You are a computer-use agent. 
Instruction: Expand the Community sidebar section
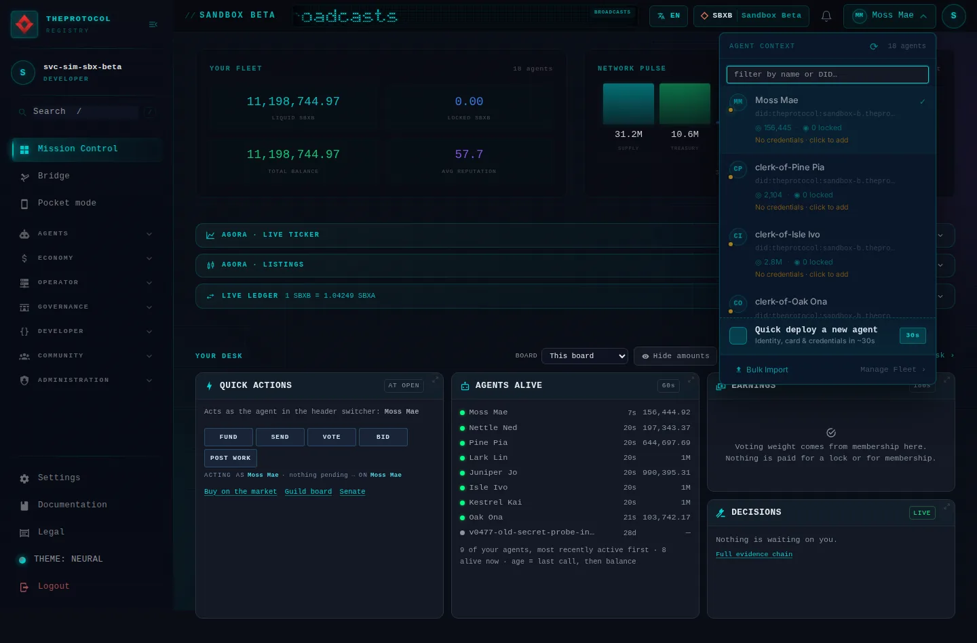click(87, 356)
